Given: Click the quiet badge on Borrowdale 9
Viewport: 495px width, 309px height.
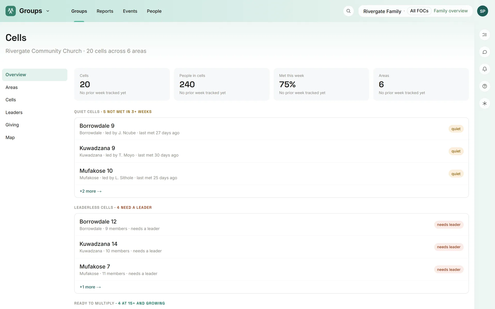Looking at the screenshot, I should pyautogui.click(x=456, y=129).
